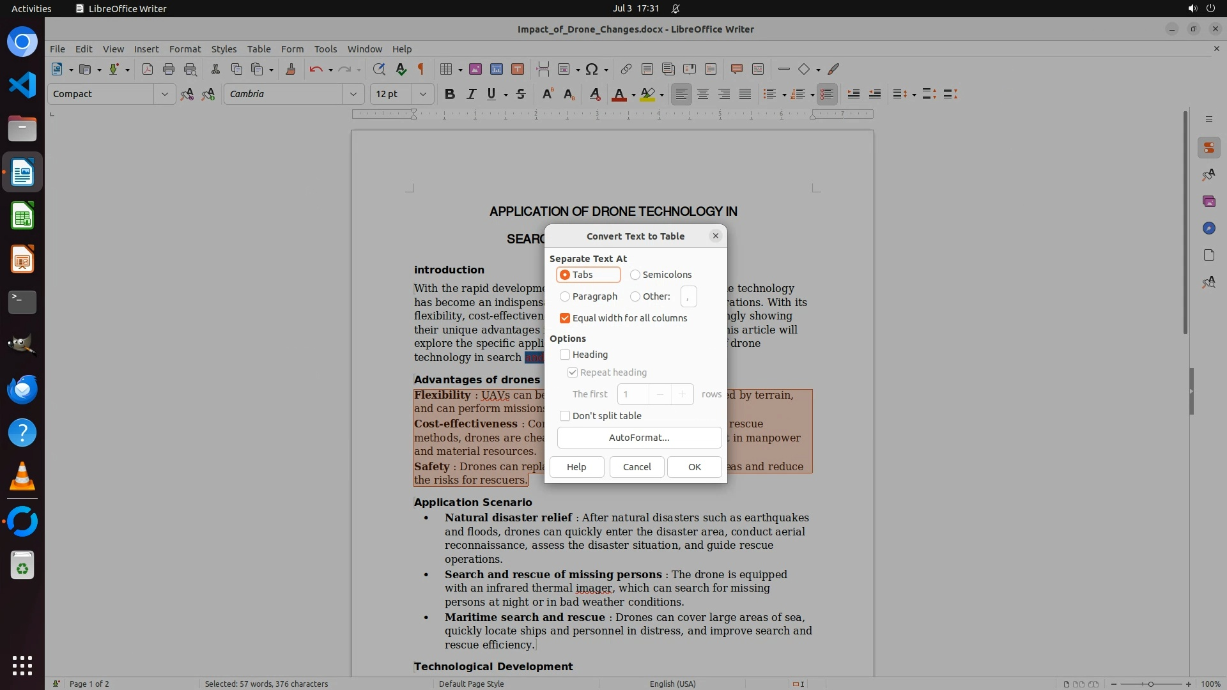This screenshot has height=690, width=1227.
Task: Expand the 12 pt font size dropdown
Action: point(422,94)
